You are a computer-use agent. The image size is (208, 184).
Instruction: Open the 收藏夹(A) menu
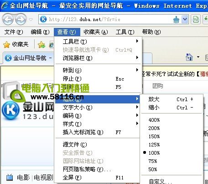[96, 32]
